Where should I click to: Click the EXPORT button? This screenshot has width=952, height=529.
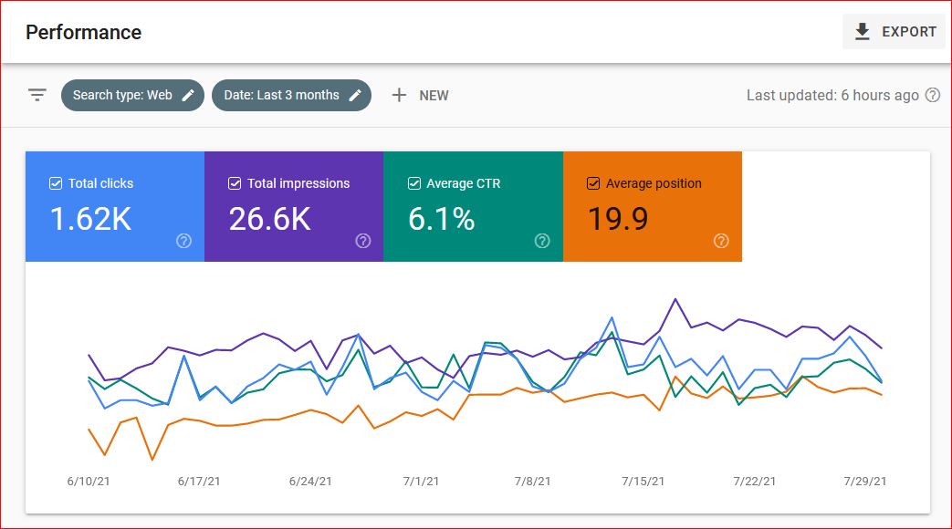pos(894,32)
